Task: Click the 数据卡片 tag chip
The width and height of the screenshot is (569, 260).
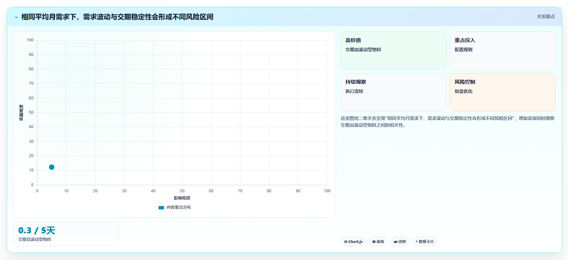Action: pyautogui.click(x=425, y=242)
